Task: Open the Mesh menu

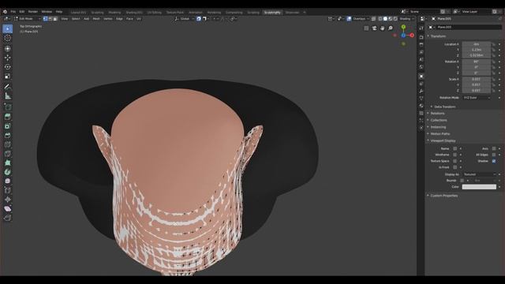Action: point(96,19)
